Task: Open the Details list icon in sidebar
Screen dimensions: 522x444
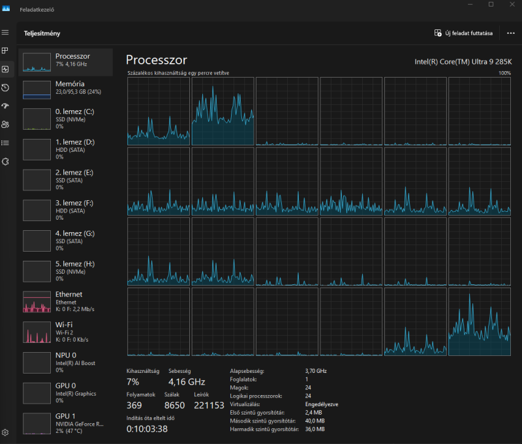Action: point(5,143)
